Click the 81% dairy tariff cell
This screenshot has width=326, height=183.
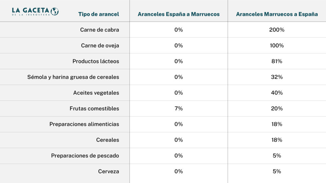(x=277, y=61)
